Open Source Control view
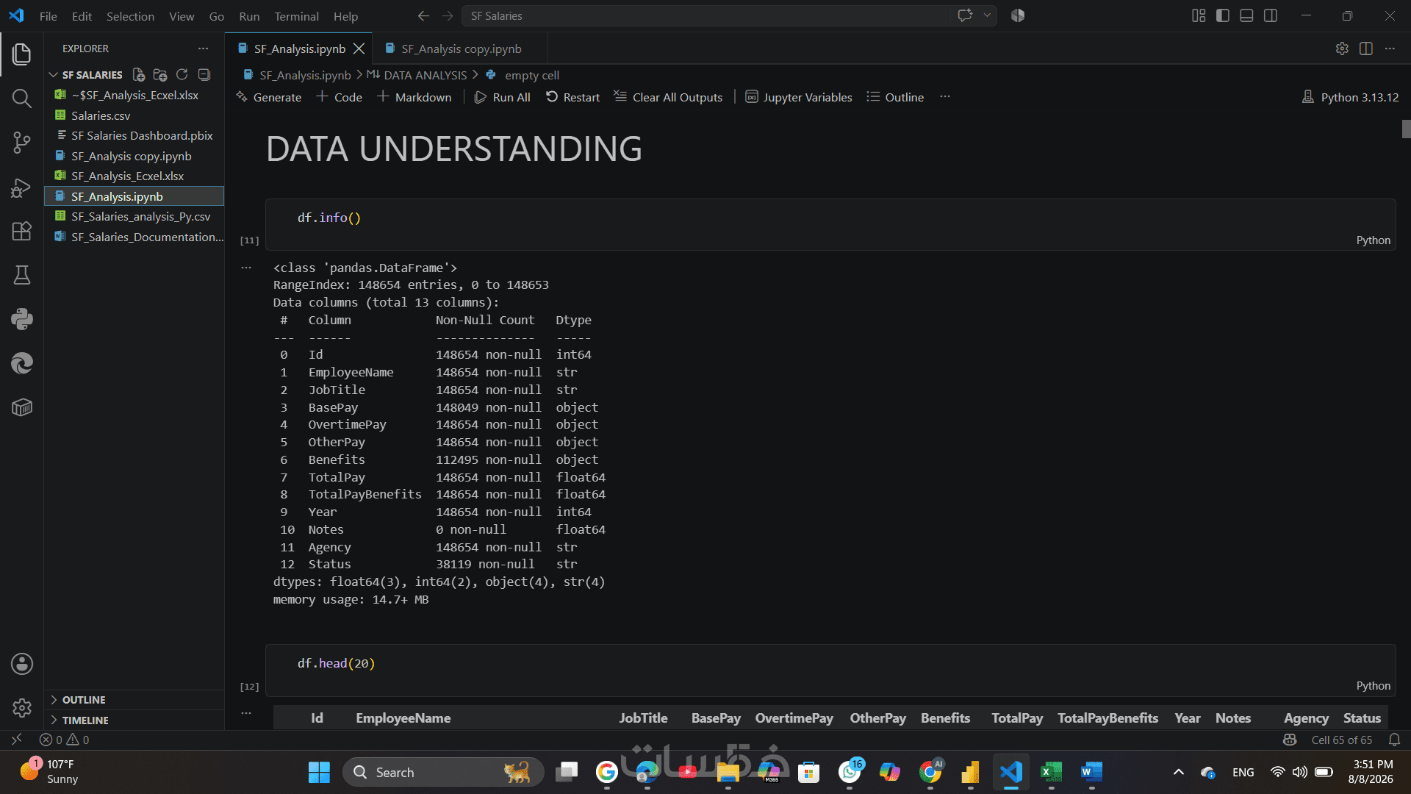The image size is (1411, 794). [22, 143]
